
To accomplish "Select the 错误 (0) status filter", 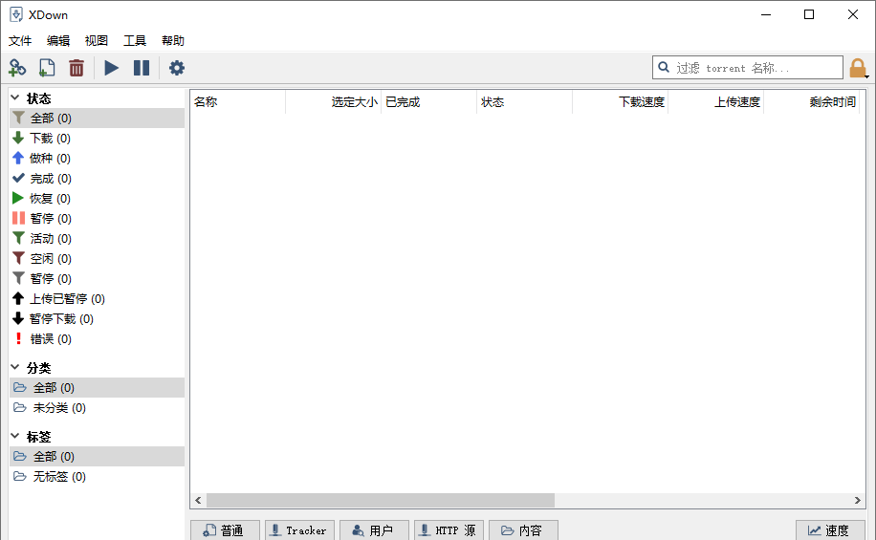I will [x=98, y=339].
